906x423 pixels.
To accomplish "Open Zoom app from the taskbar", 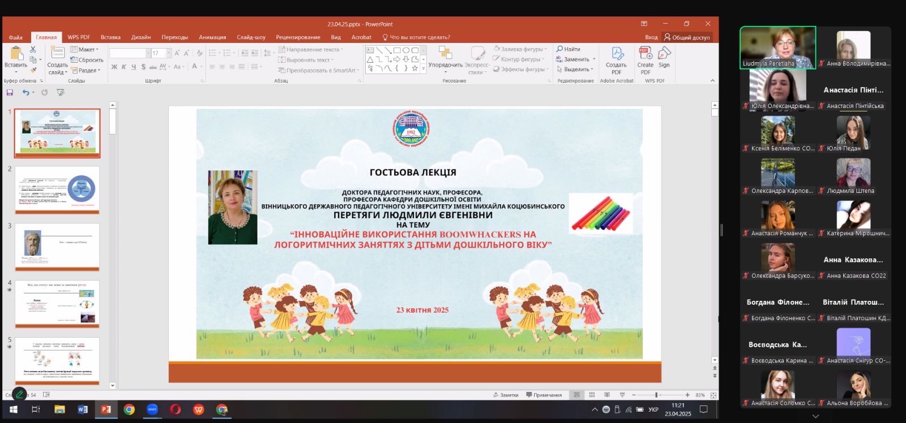I will click(x=152, y=409).
